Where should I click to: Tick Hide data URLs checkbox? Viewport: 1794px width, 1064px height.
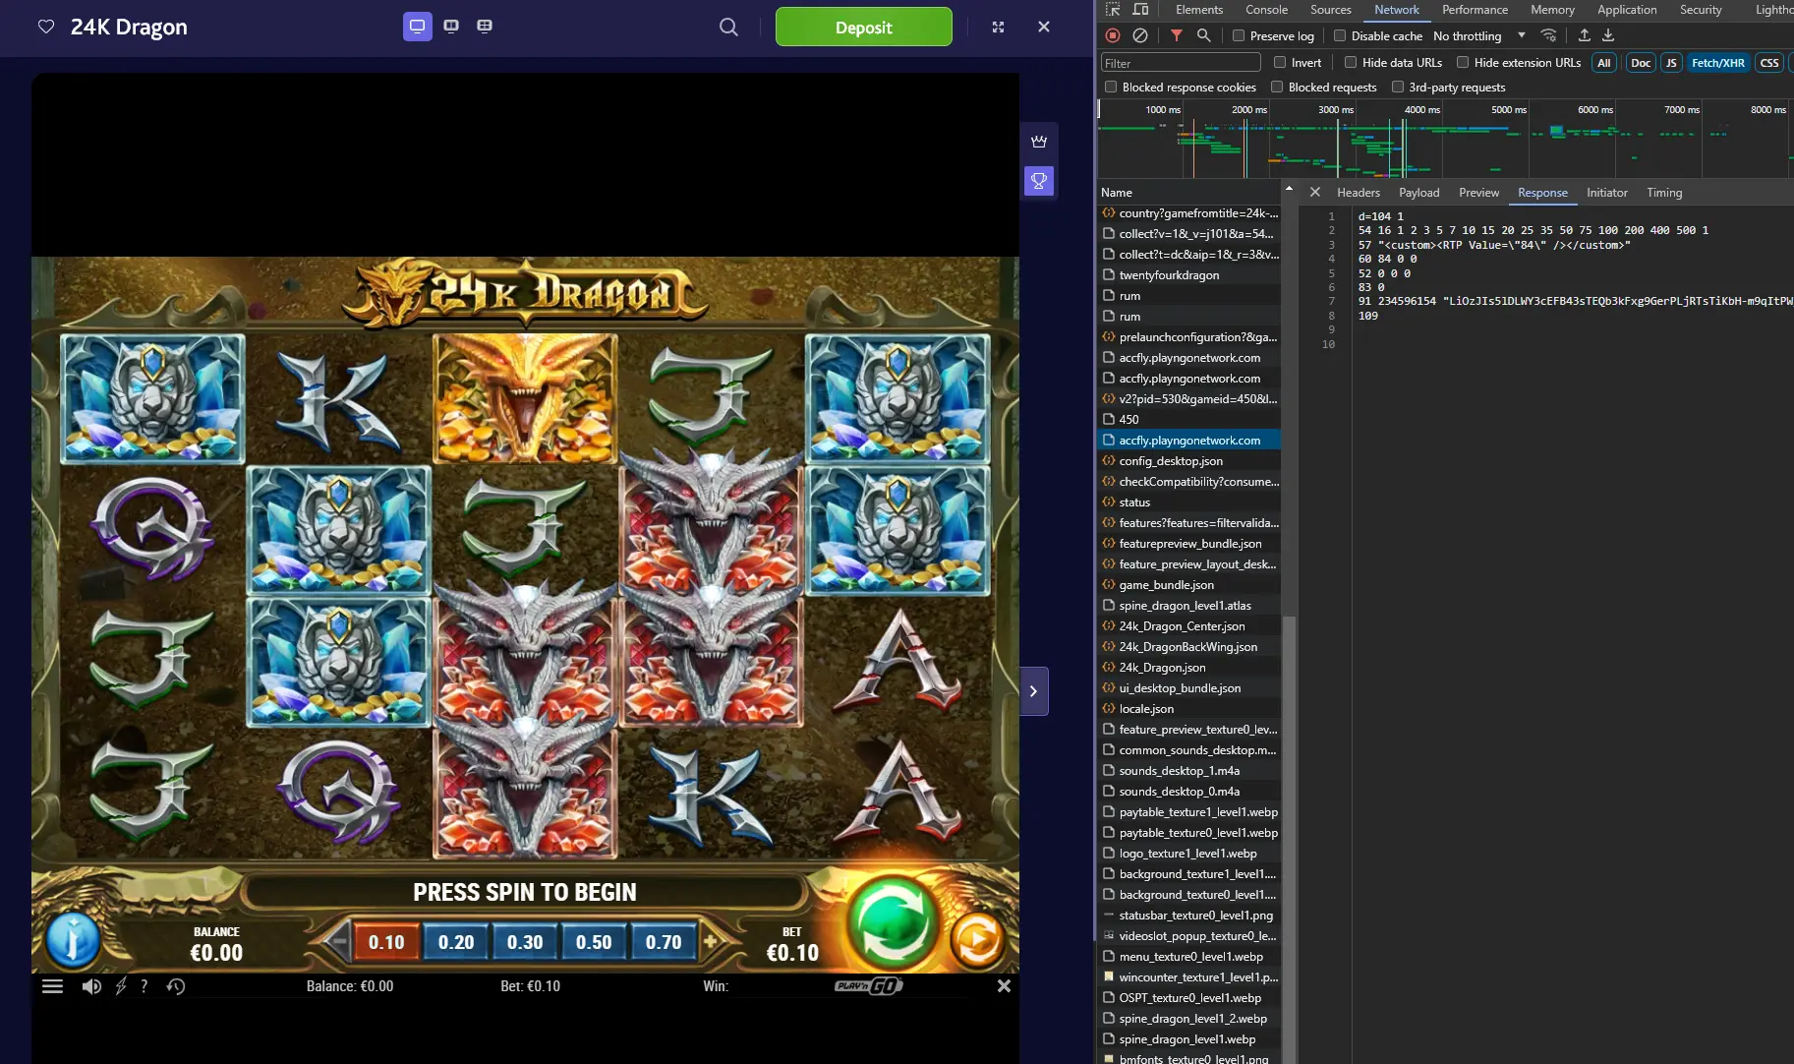(x=1351, y=62)
